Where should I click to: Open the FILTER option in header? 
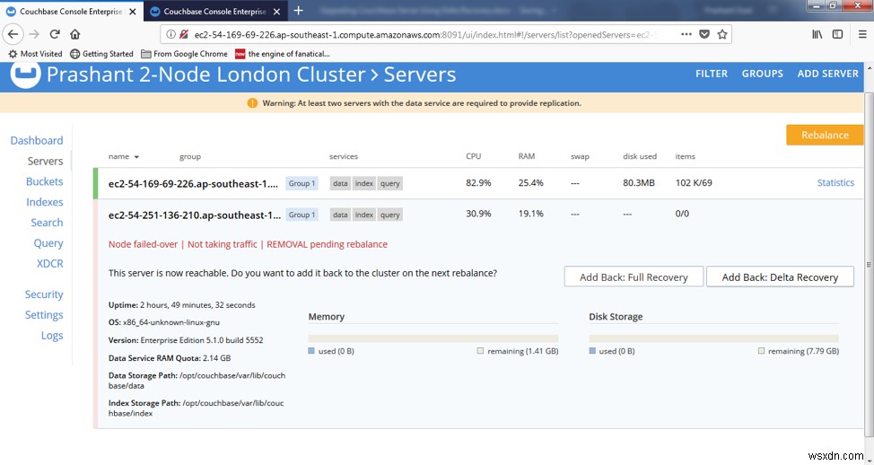click(x=712, y=74)
